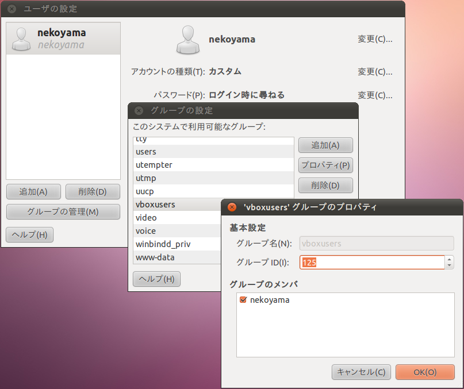This screenshot has width=464, height=389.
Task: Click the nekoyama avatar icon in the user list
Action: pyautogui.click(x=21, y=39)
